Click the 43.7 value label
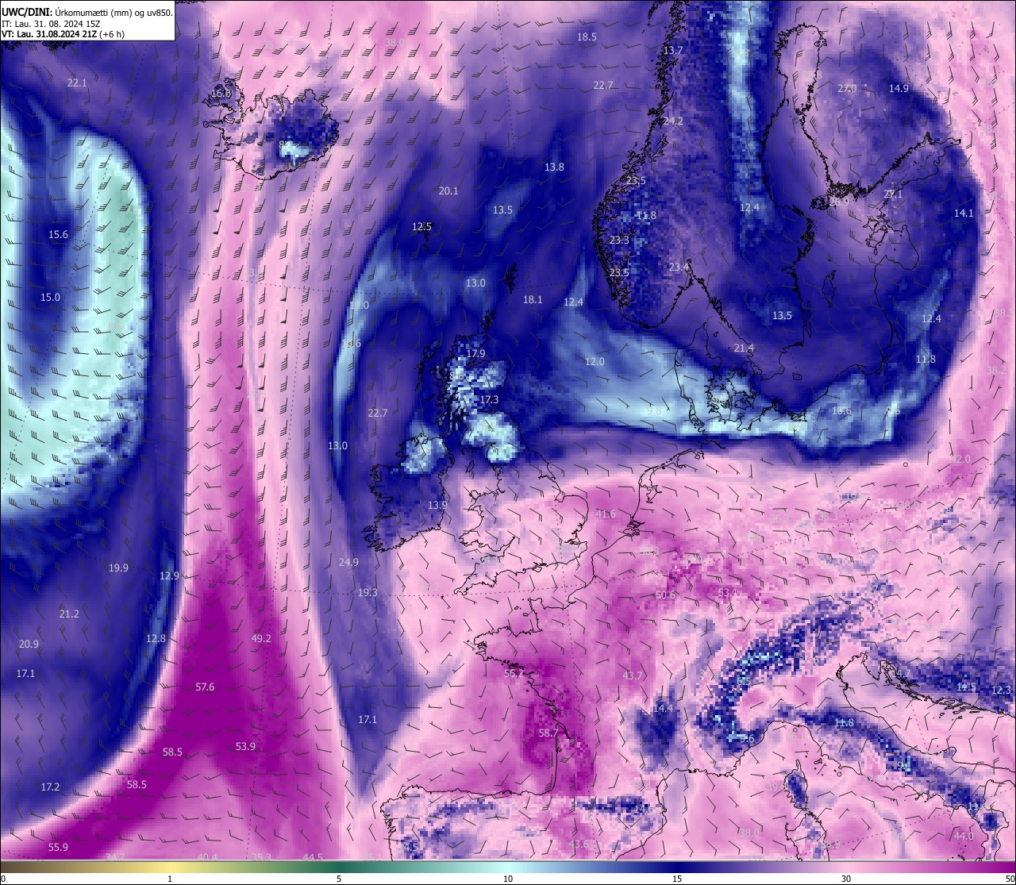 coord(633,676)
